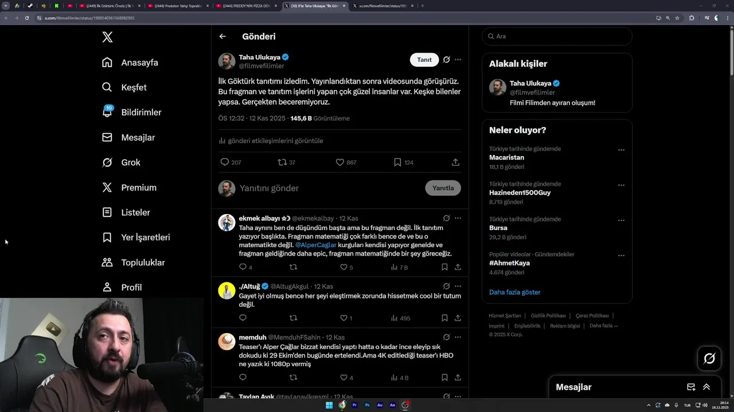The height and width of the screenshot is (412, 734).
Task: Open more options on memduh's reply
Action: click(458, 337)
